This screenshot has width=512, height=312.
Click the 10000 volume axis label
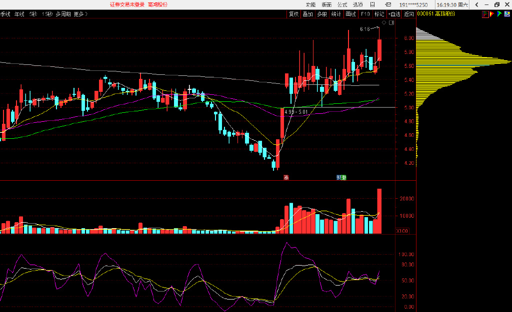(x=406, y=216)
